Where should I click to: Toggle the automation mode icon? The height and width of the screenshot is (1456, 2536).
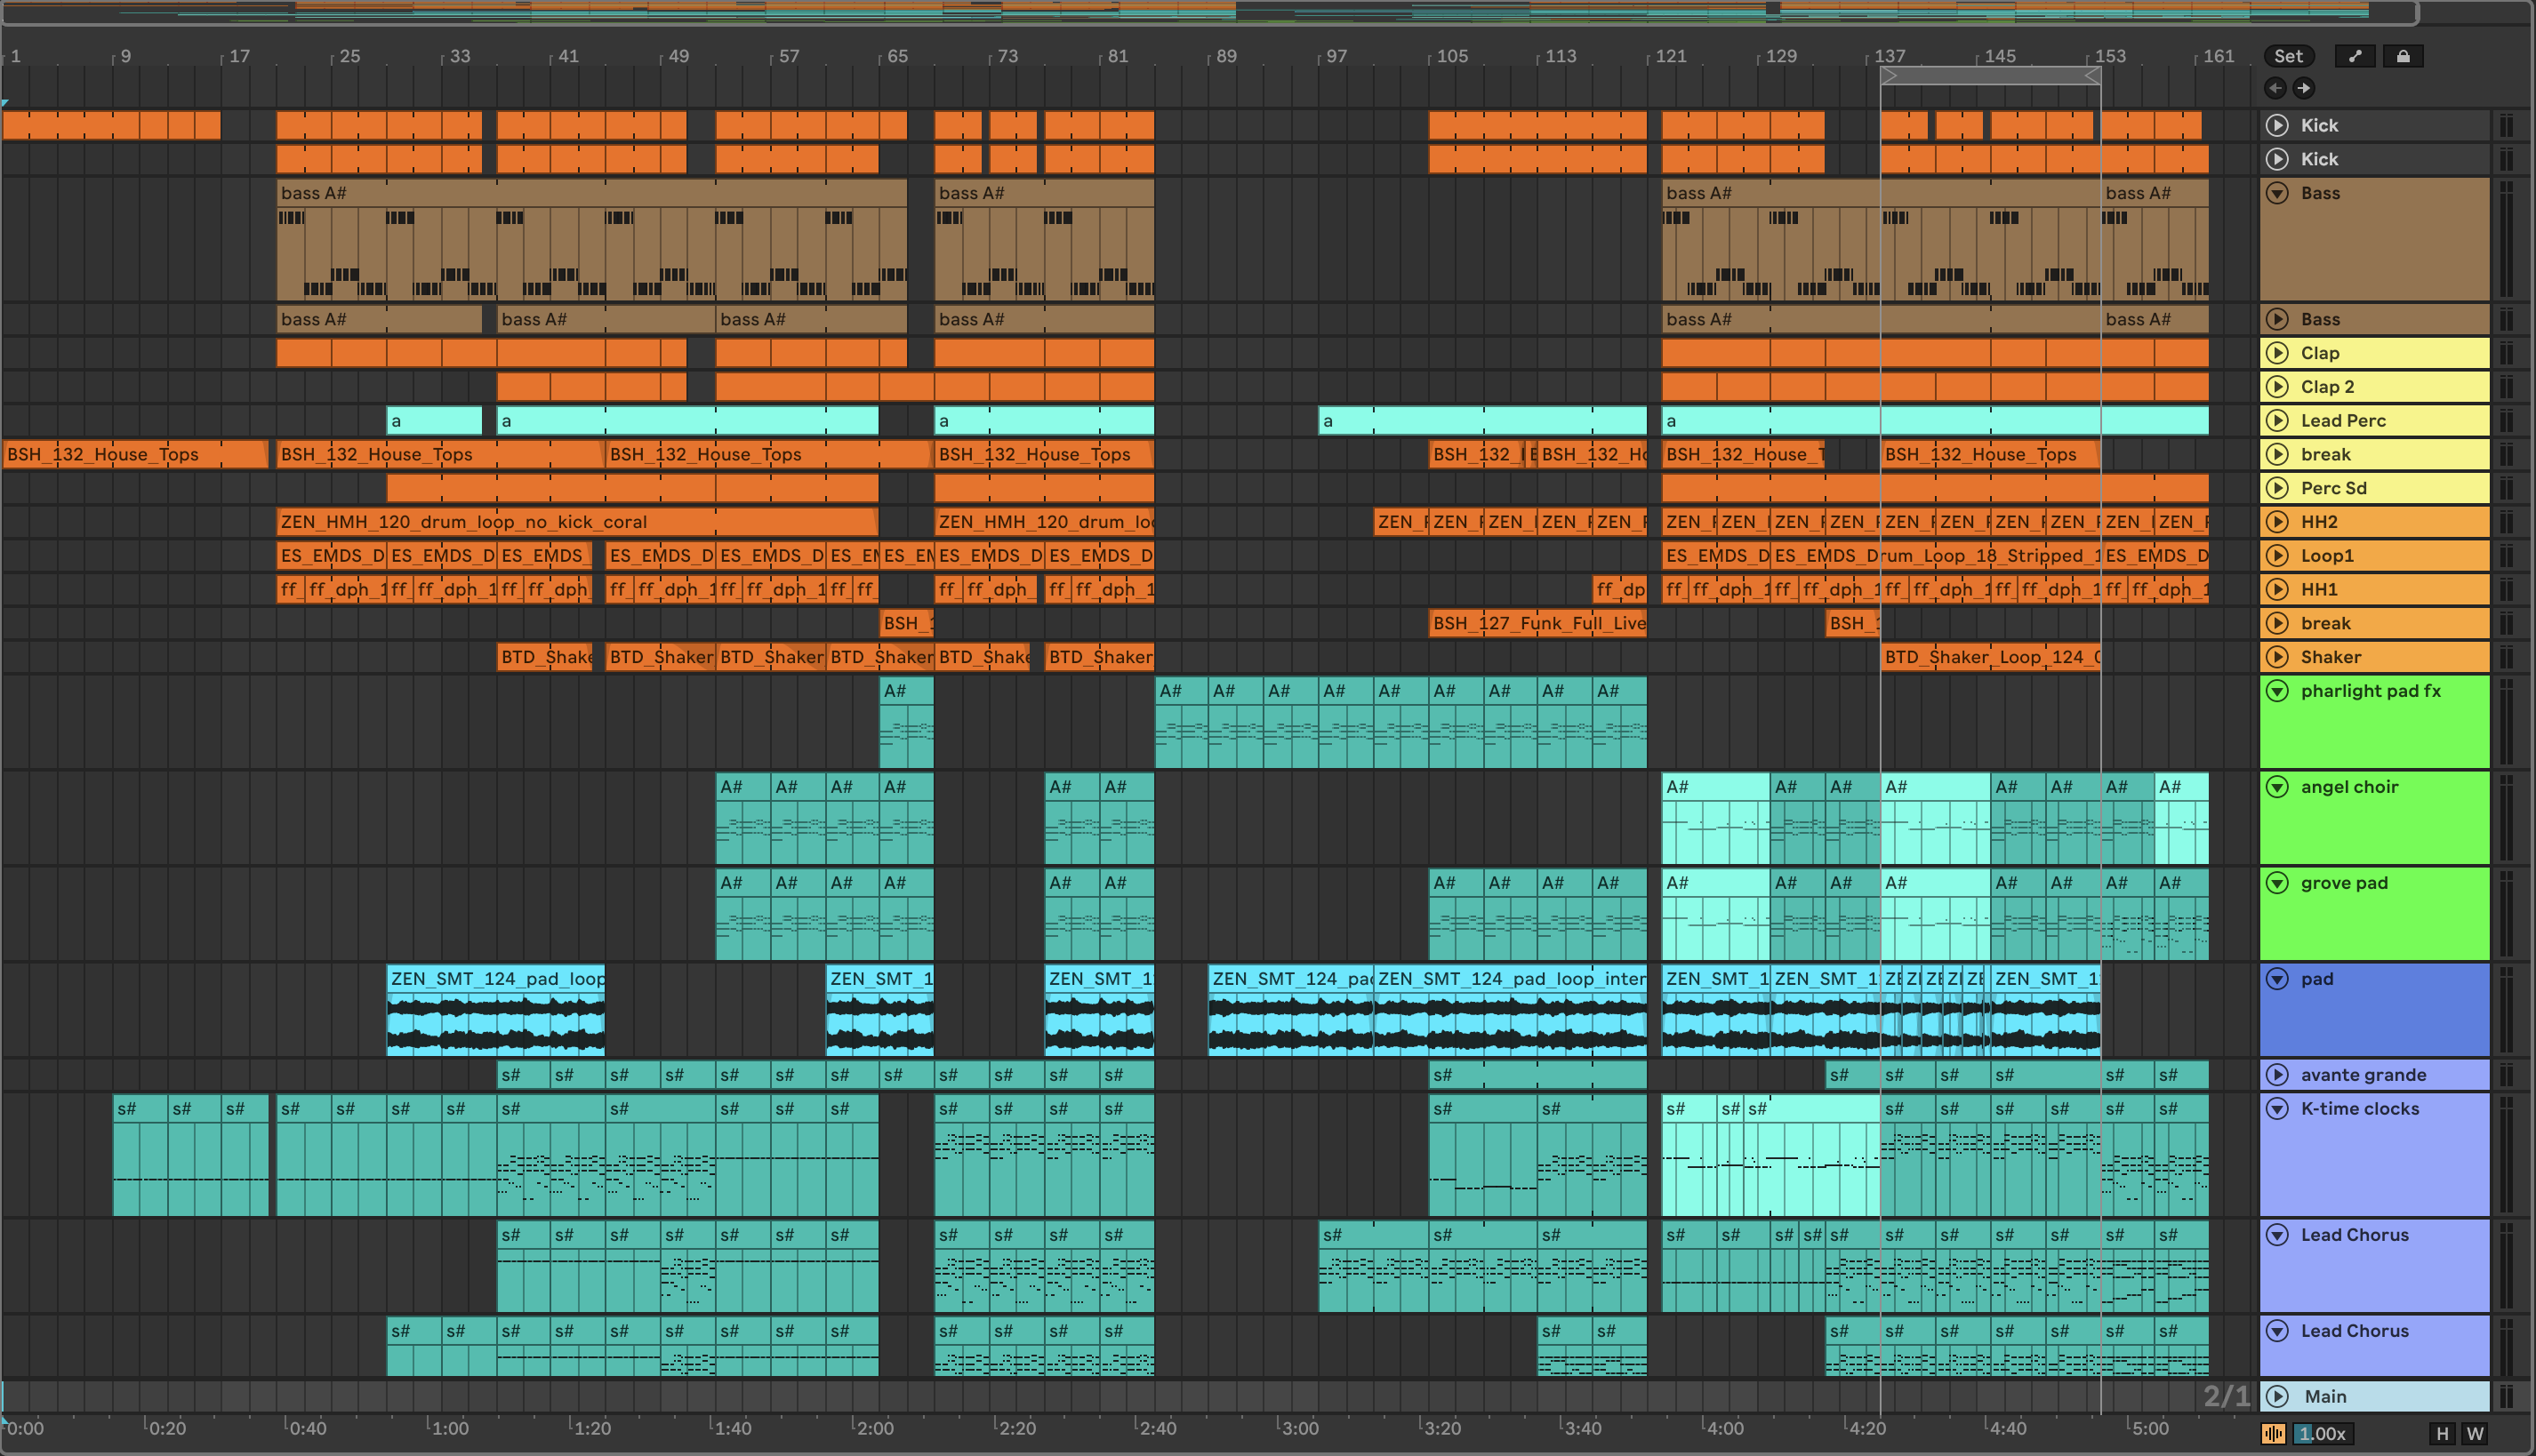tap(2355, 56)
